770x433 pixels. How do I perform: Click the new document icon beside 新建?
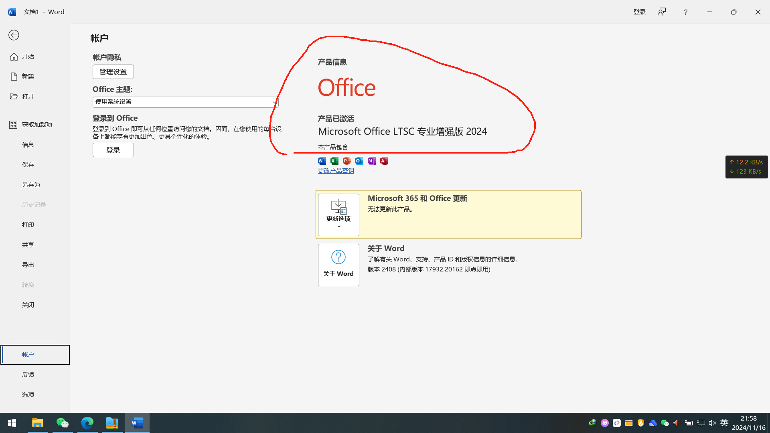14,77
